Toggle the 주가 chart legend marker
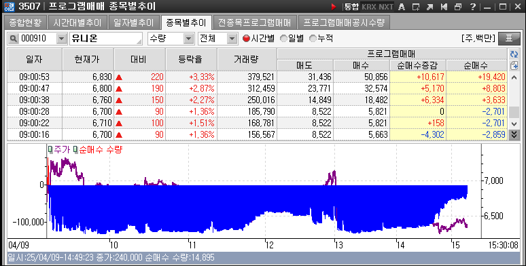Image resolution: width=526 pixels, height=266 pixels. tap(50, 150)
